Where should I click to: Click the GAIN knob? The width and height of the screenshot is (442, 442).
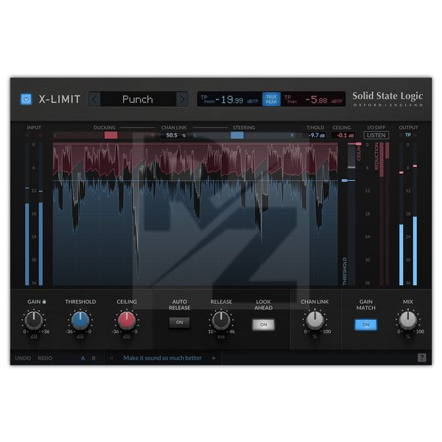(x=34, y=320)
